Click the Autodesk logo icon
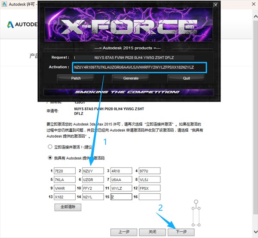 [x=10, y=25]
